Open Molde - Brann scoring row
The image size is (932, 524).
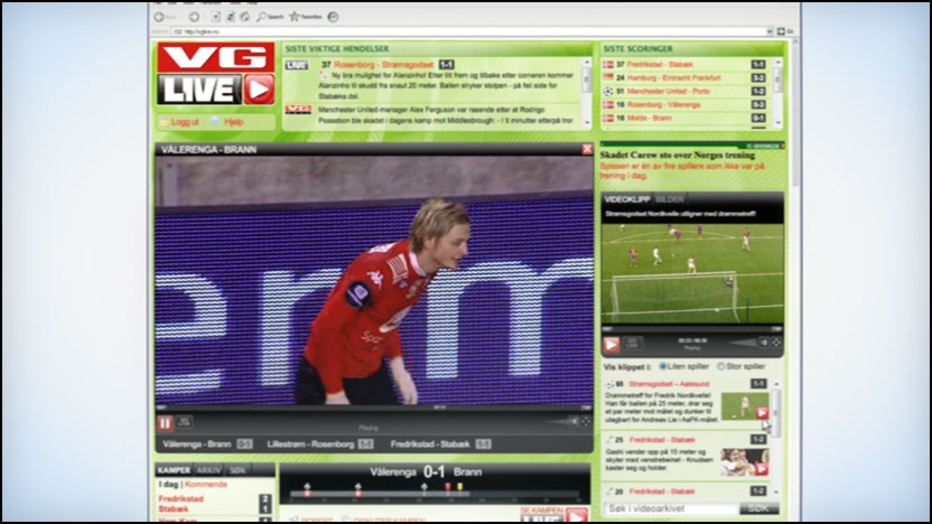(x=649, y=118)
